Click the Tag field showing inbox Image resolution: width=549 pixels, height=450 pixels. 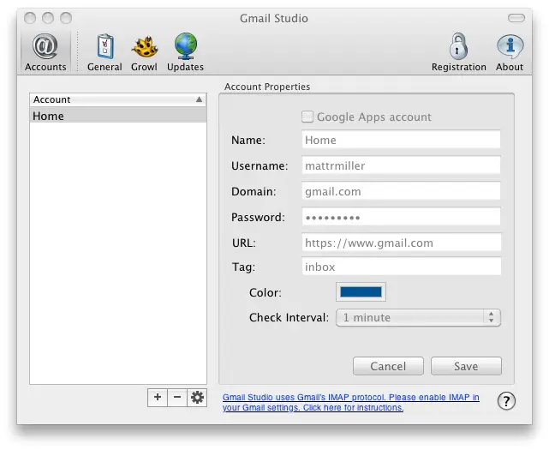(401, 267)
